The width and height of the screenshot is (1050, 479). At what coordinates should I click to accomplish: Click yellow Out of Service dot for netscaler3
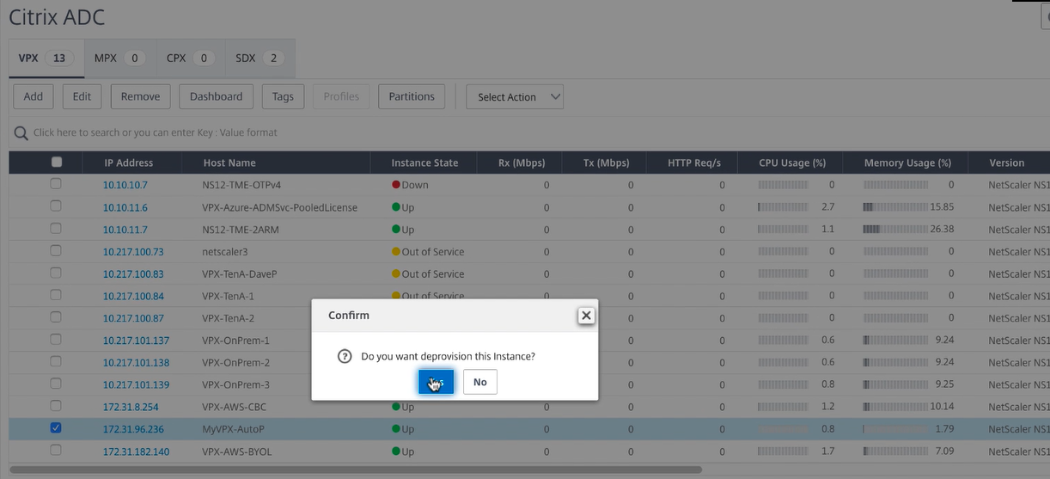pyautogui.click(x=396, y=252)
